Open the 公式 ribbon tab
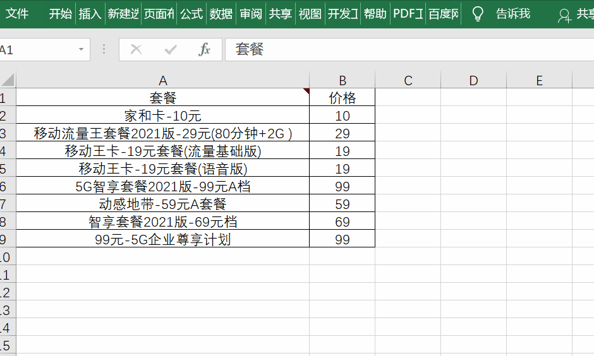This screenshot has width=594, height=356. pos(191,14)
